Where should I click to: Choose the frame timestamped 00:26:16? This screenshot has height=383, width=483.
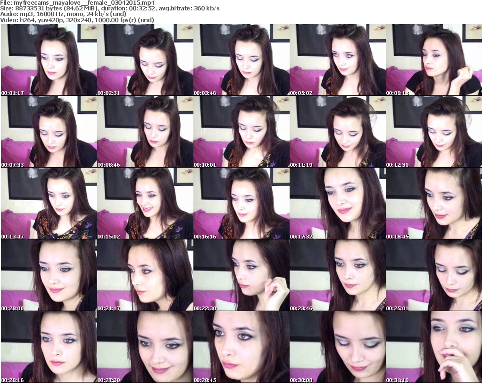tap(49, 347)
